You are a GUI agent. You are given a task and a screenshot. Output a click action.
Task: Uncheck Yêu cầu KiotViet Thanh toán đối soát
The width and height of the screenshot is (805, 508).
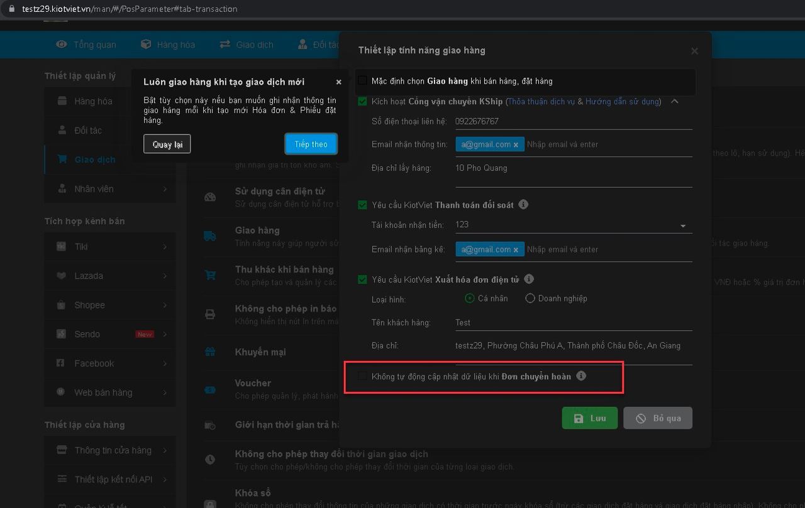point(362,205)
